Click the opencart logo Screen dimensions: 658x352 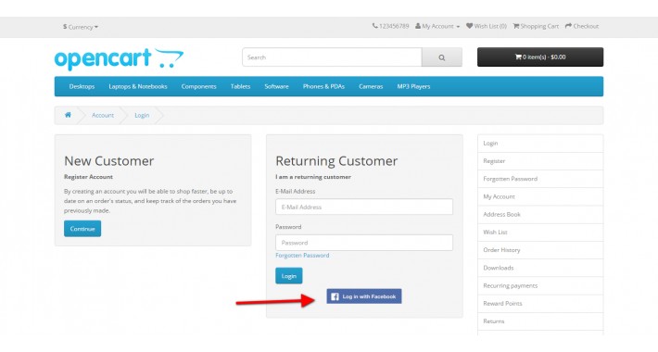tap(119, 58)
